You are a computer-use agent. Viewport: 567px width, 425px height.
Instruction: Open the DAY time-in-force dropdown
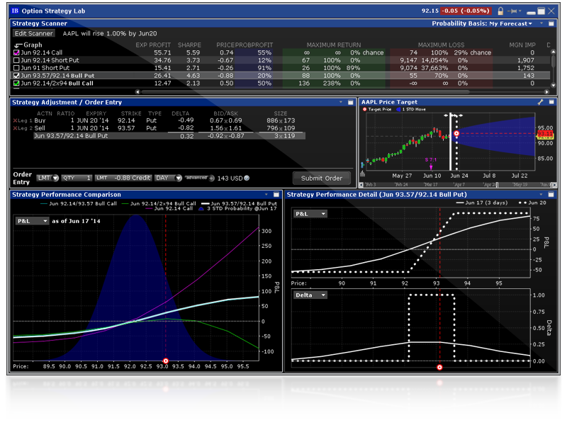[x=168, y=178]
